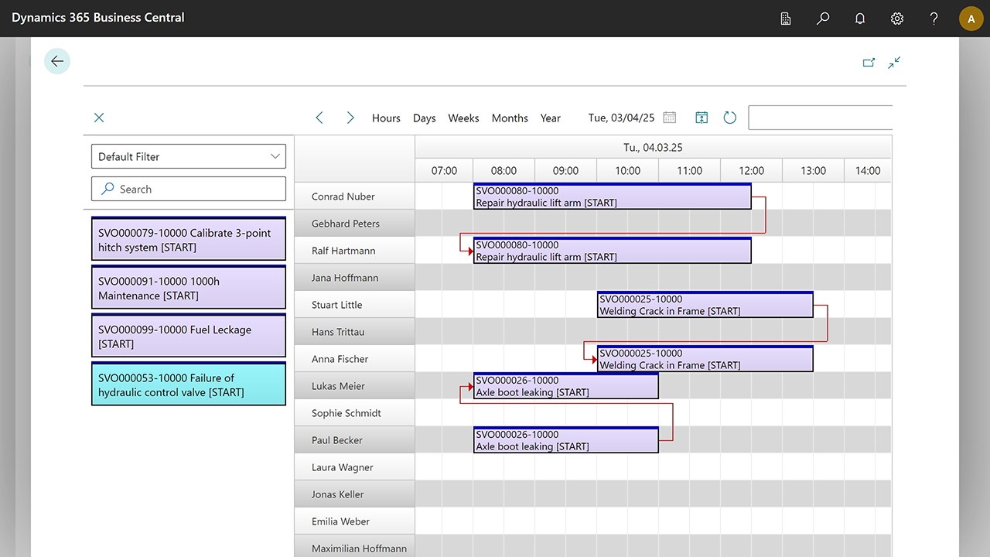This screenshot has width=990, height=557.
Task: Open the calendar date picker icon
Action: 670,118
